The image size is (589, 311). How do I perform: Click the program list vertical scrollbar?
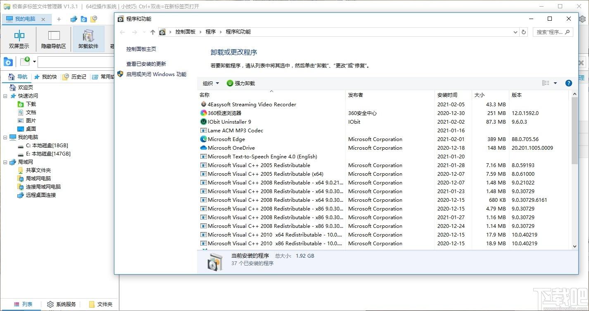[x=575, y=131]
